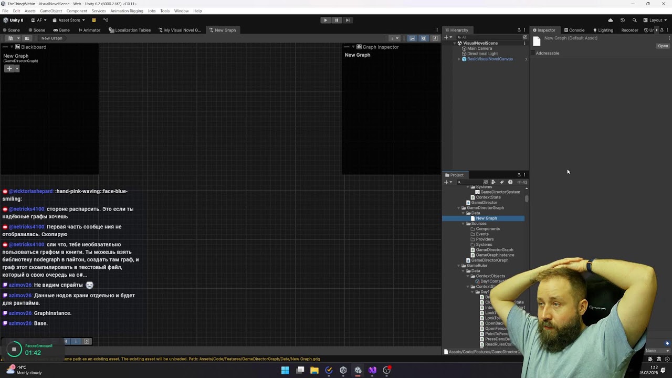Add a Blackboard variable with plus button
Viewport: 672px width, 378px height.
click(x=9, y=68)
